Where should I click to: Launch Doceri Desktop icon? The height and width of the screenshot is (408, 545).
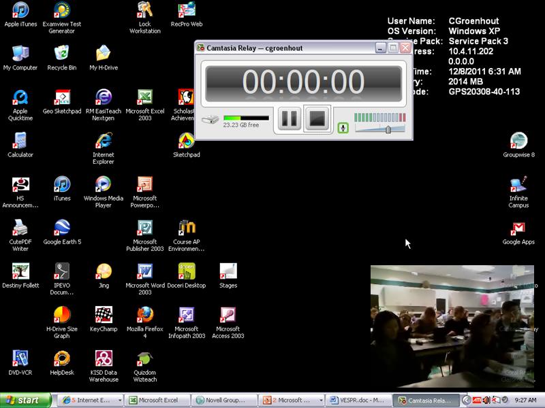click(x=187, y=276)
